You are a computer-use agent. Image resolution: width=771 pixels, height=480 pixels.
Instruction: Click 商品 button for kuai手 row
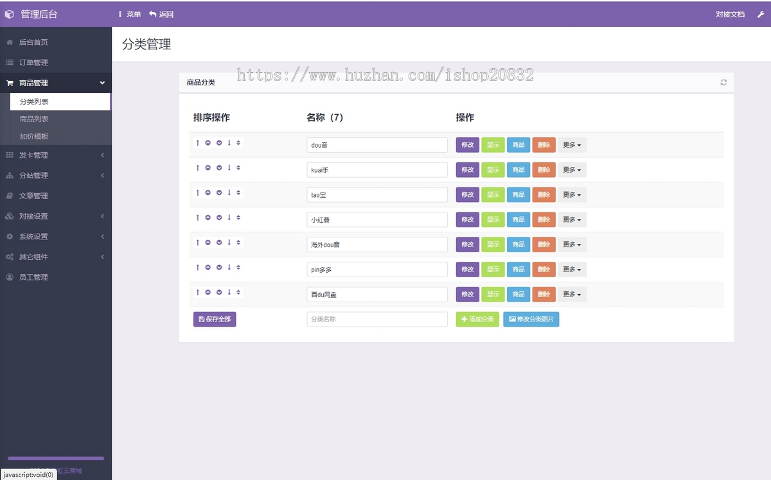518,170
